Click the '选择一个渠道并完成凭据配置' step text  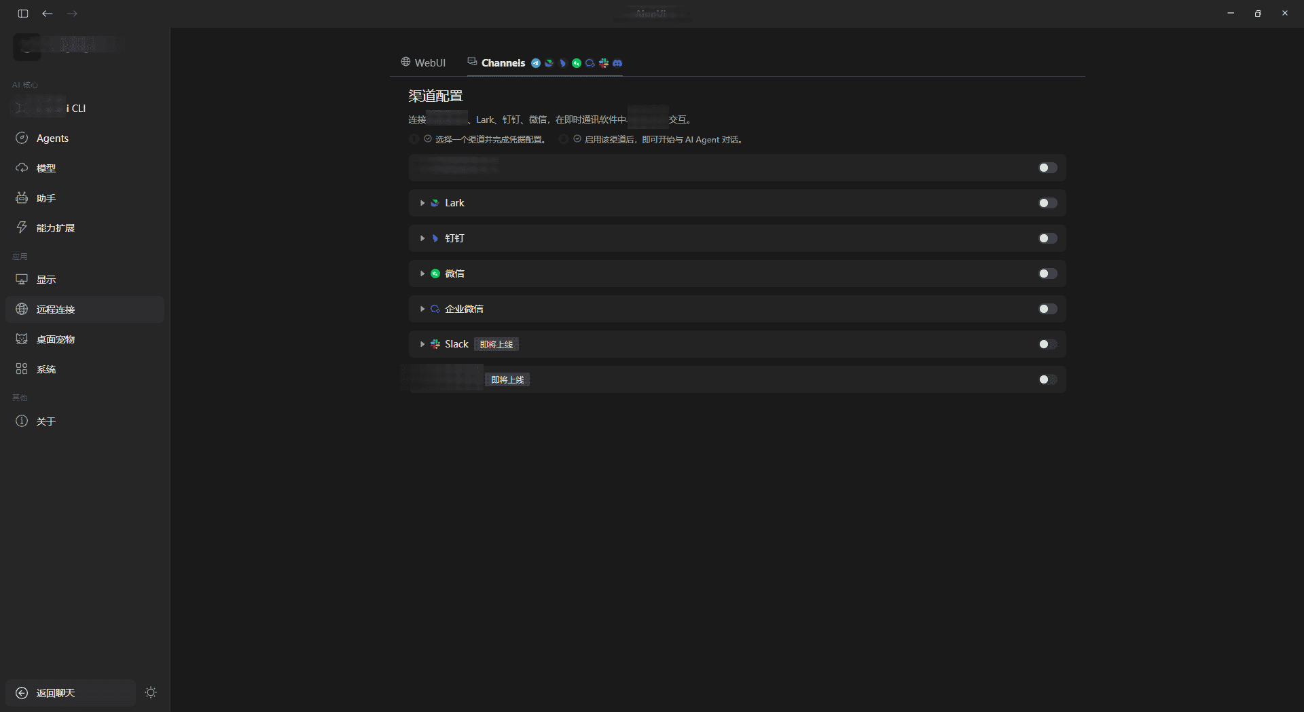click(x=491, y=140)
